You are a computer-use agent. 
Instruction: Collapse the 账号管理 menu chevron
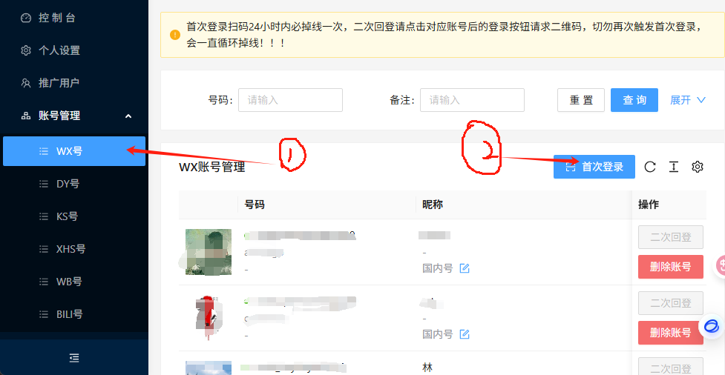tap(128, 116)
